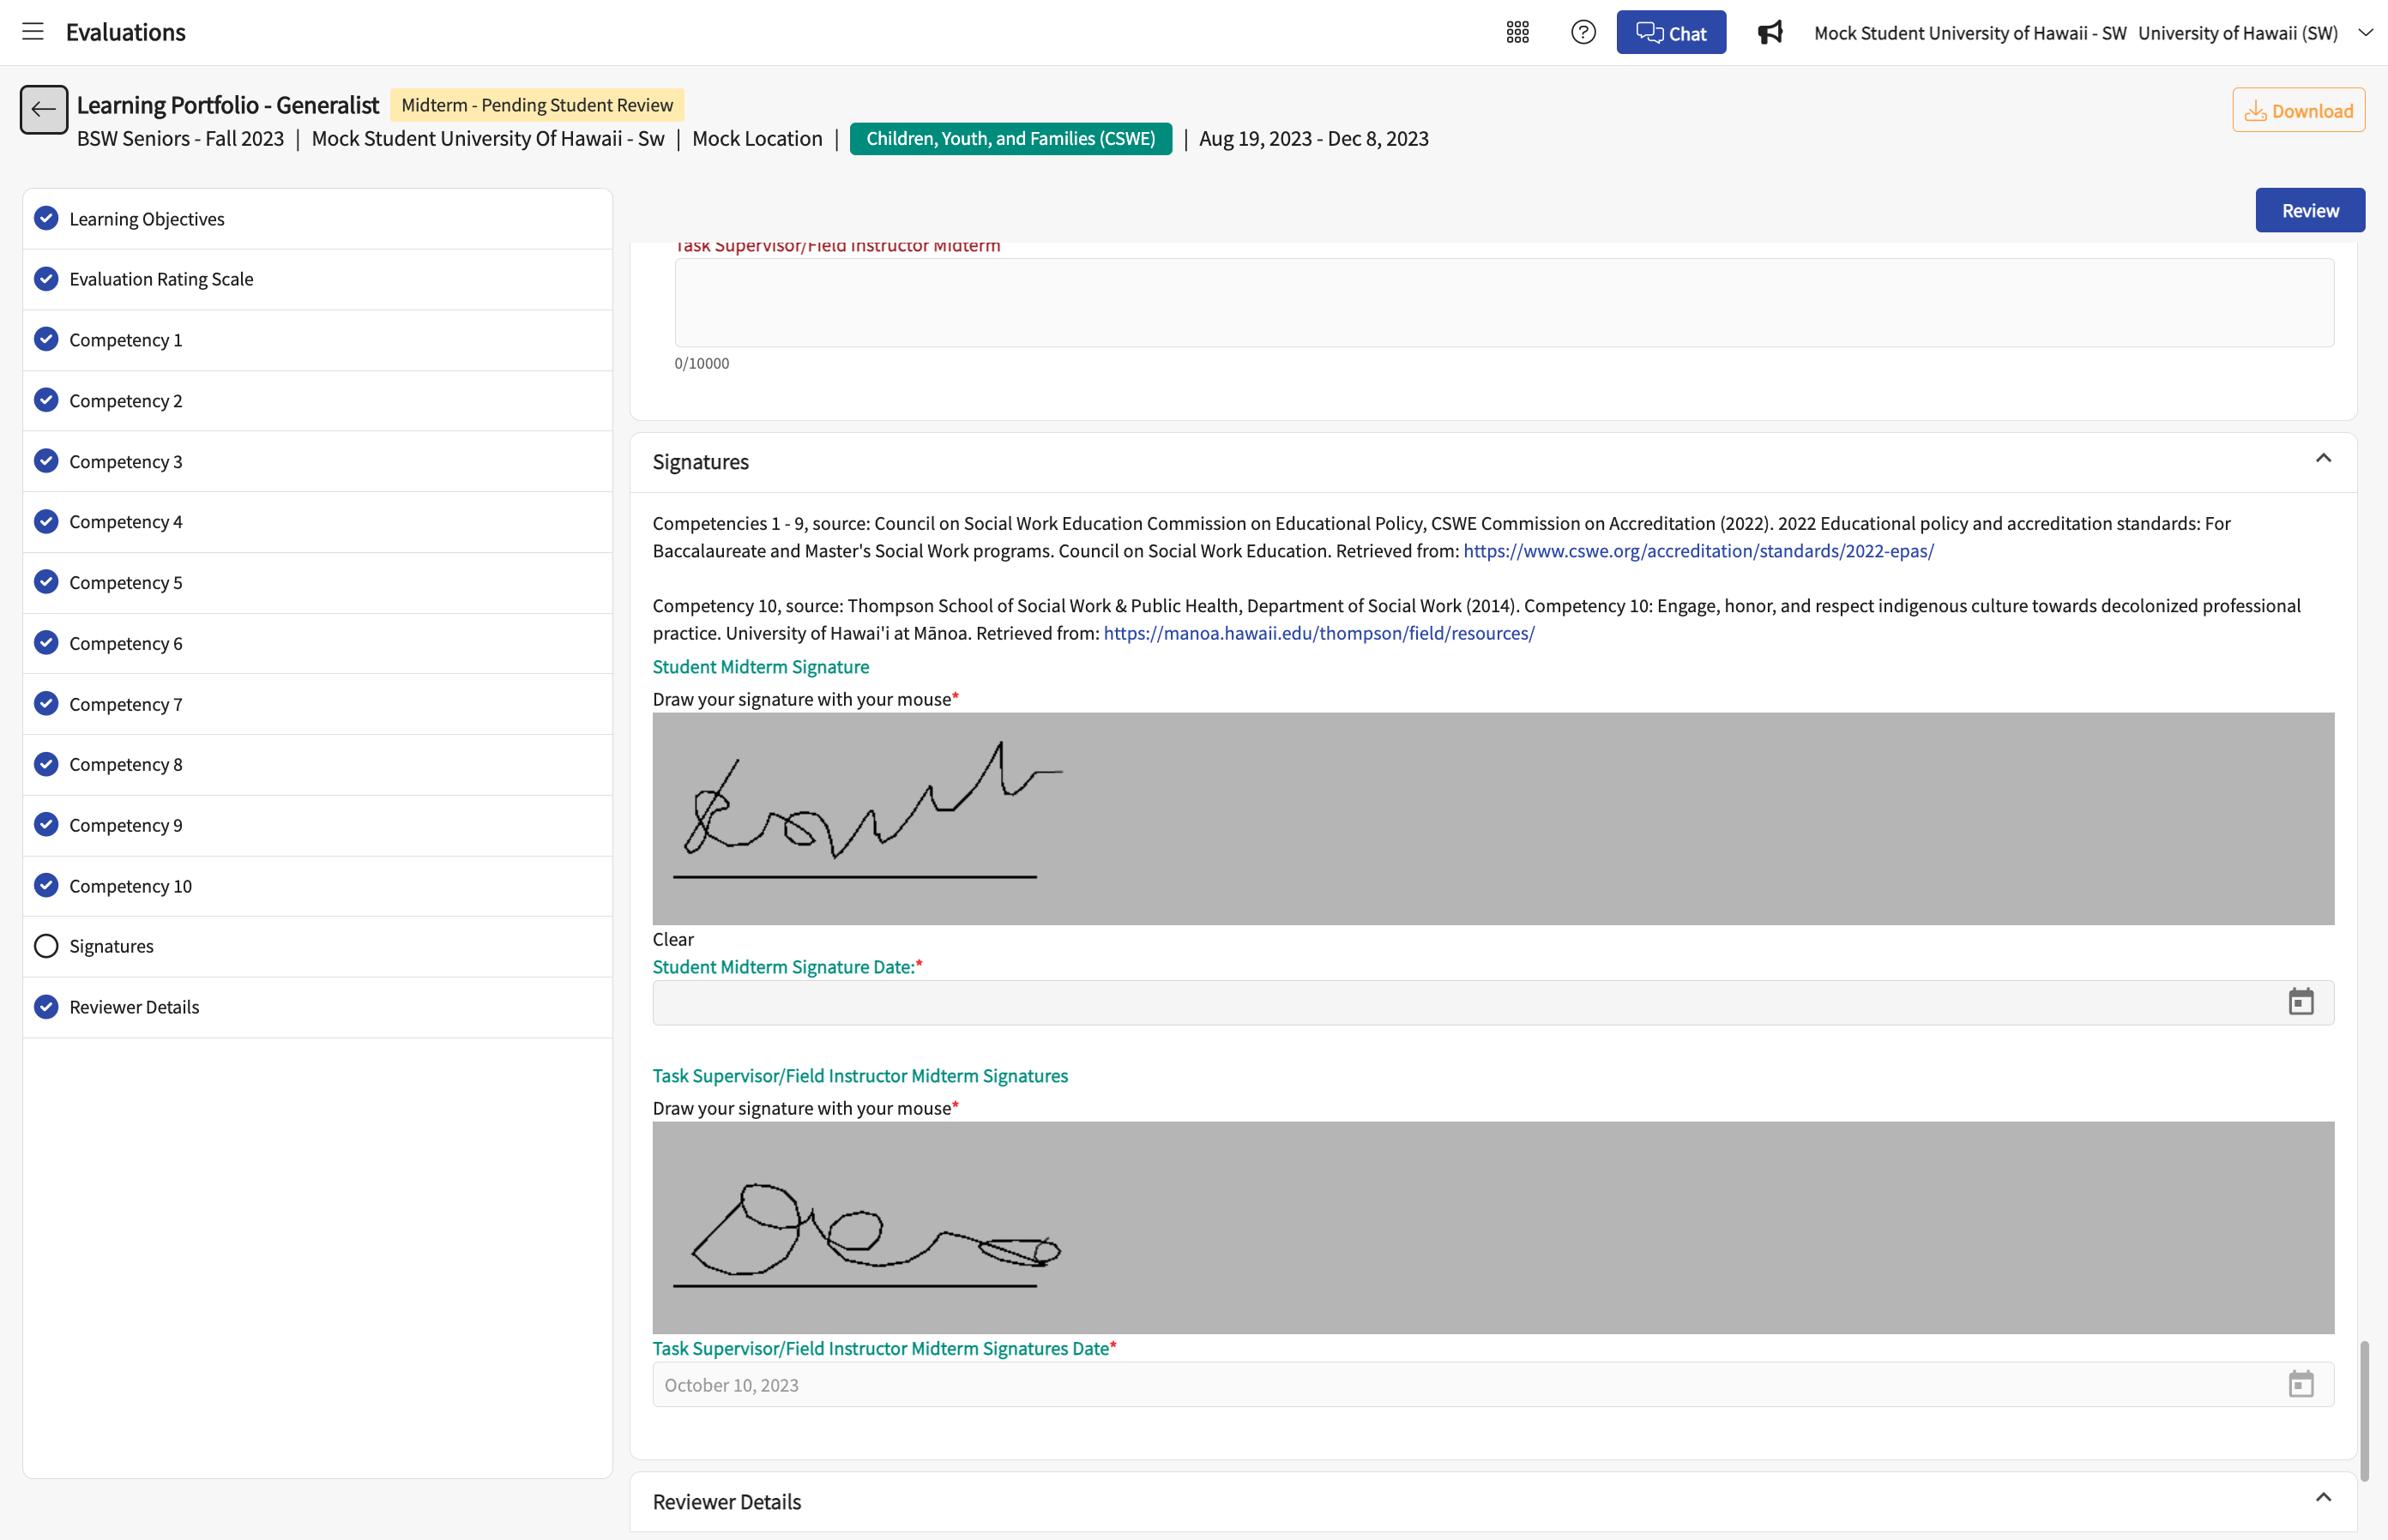The height and width of the screenshot is (1540, 2388).
Task: Open the Manoa Thompson field resources link
Action: (x=1318, y=633)
